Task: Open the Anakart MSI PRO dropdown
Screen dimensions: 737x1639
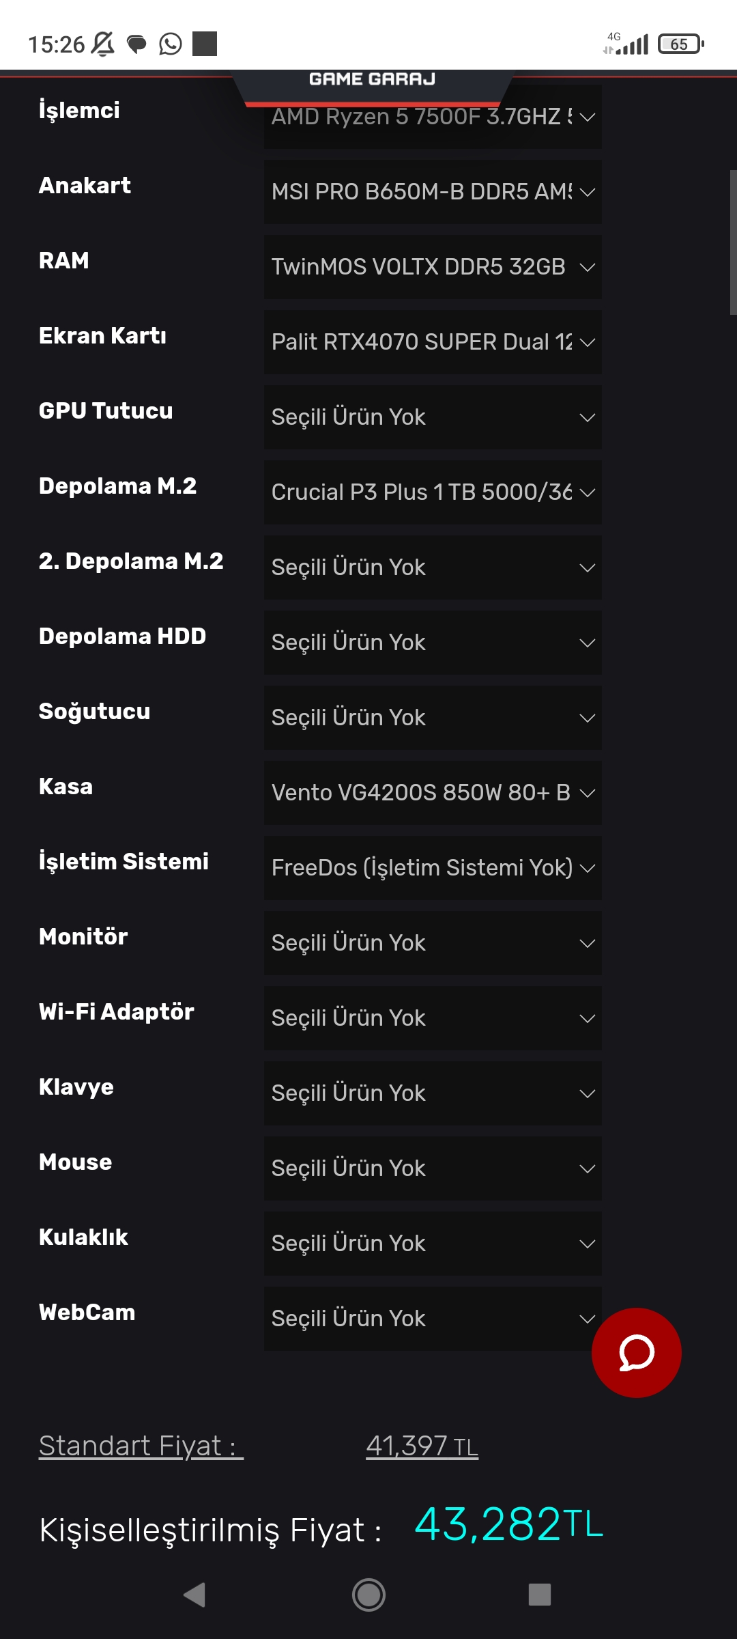Action: pyautogui.click(x=433, y=192)
